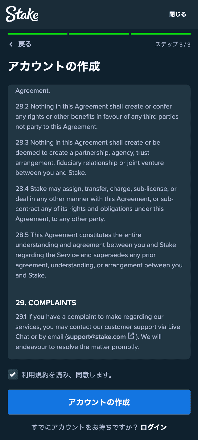Image resolution: width=198 pixels, height=440 pixels.
Task: Follow the ログイン link at the bottom
Action: [x=154, y=427]
